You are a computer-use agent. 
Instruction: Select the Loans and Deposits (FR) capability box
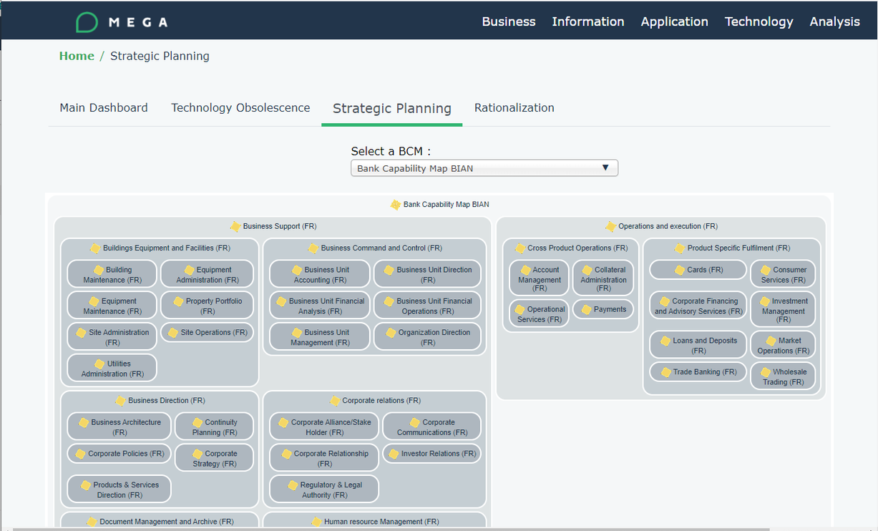[698, 345]
